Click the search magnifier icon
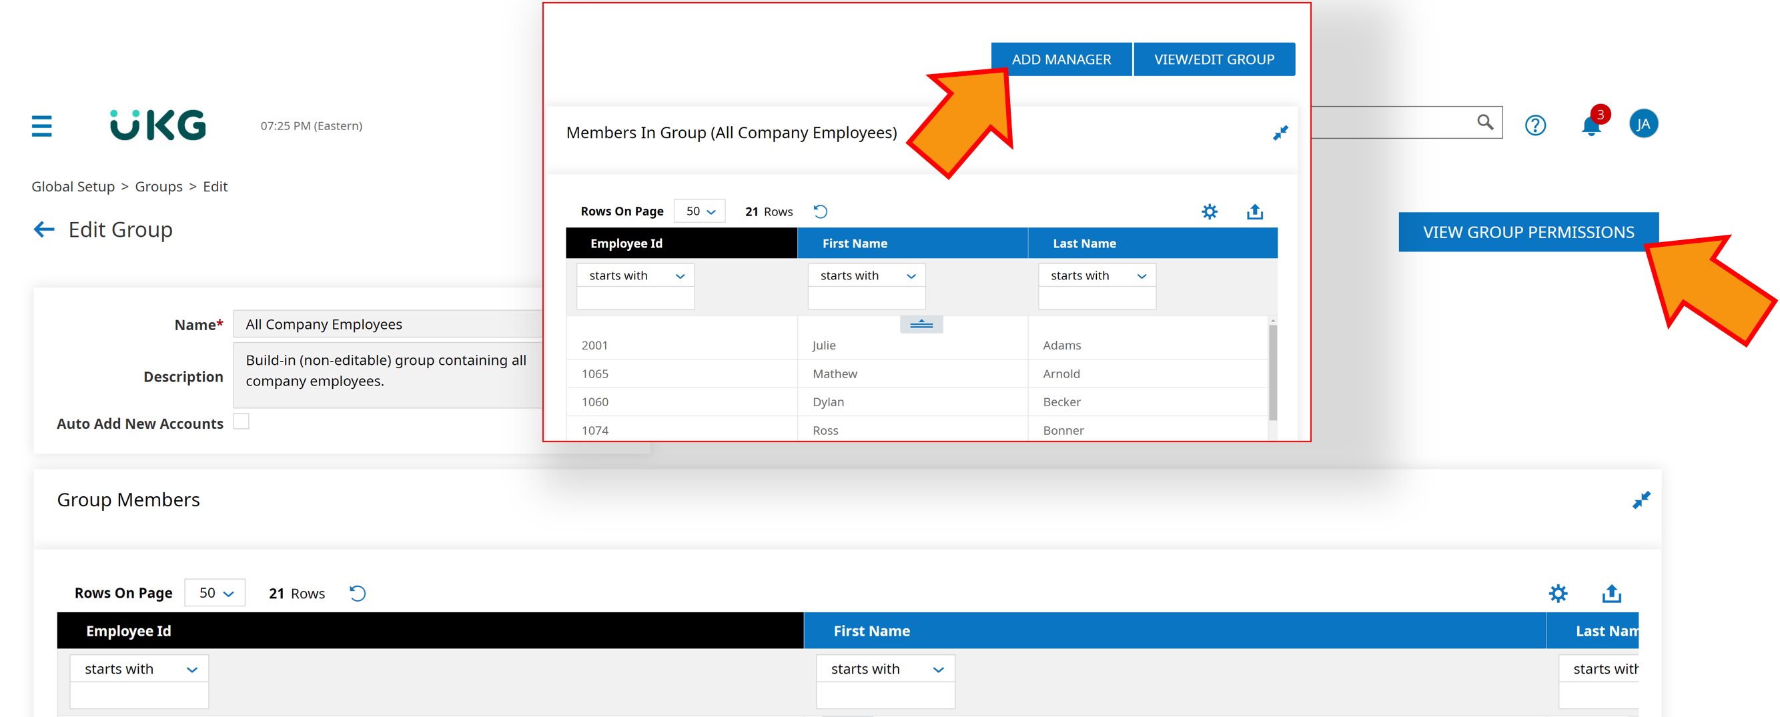Screen dimensions: 1780x717 point(1485,122)
